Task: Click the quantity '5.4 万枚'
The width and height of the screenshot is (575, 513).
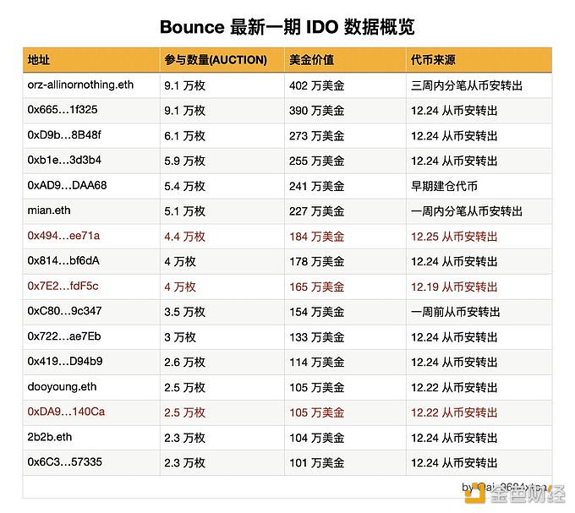Action: point(185,186)
